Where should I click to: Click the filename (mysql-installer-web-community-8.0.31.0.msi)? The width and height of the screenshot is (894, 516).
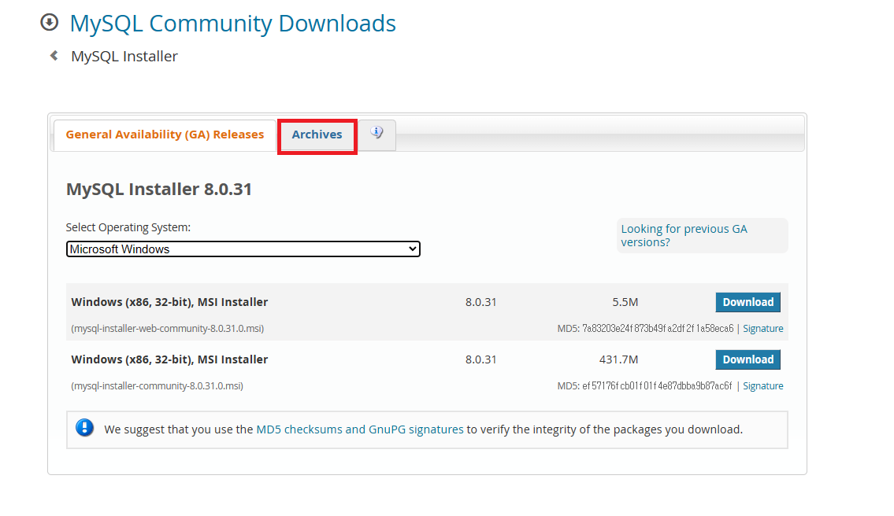(x=168, y=329)
